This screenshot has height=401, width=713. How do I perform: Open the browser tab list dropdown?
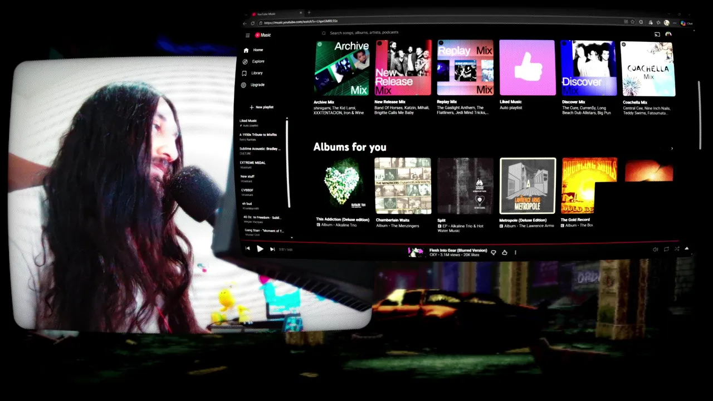[246, 14]
